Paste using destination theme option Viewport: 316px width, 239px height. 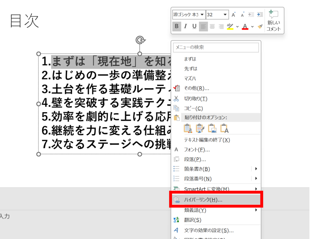pyautogui.click(x=188, y=128)
